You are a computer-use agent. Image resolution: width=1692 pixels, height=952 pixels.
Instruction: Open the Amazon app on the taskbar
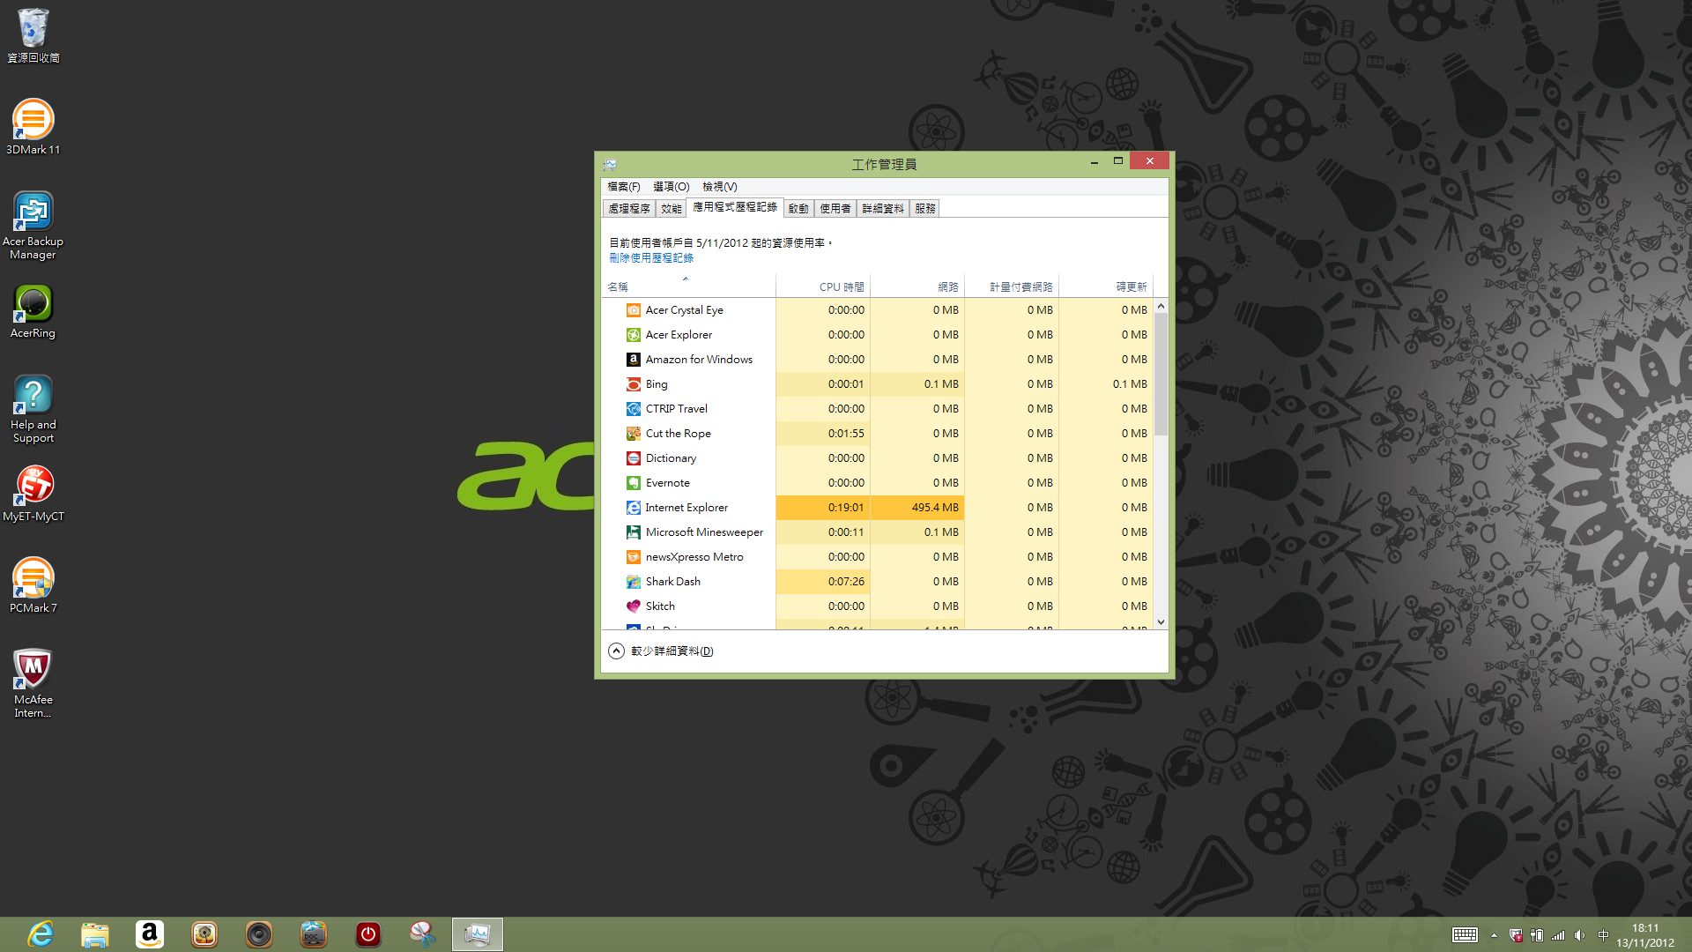tap(150, 934)
